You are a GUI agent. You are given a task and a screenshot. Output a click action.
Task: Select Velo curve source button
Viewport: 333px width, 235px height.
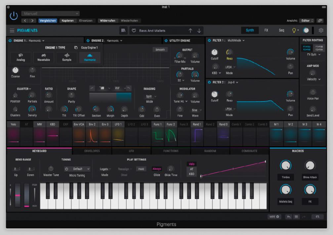point(191,164)
